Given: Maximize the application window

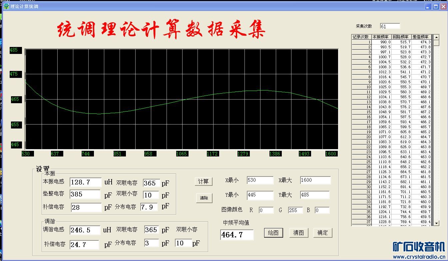Looking at the screenshot, I should (x=436, y=6).
